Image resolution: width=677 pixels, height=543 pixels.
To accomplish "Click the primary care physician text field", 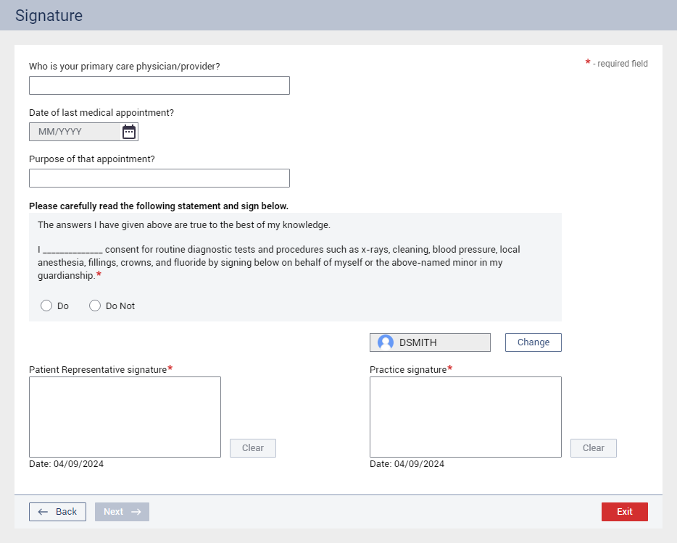I will 159,85.
